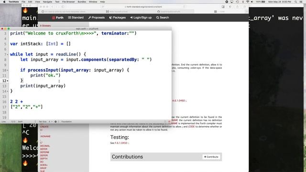The height and width of the screenshot is (172, 306).
Task: Open the Tab Size dropdown in status bar
Action: tap(46, 121)
